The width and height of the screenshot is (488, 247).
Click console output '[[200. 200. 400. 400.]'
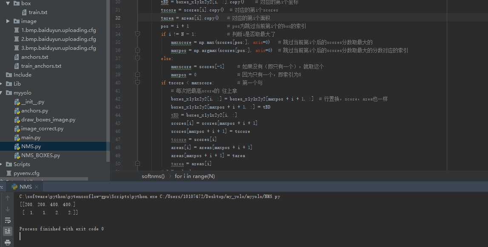coord(47,204)
